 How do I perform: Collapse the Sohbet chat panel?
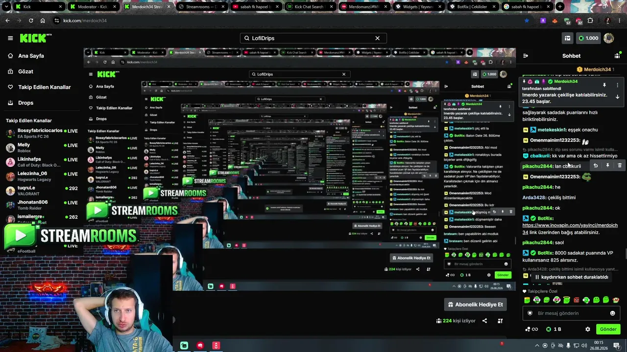pyautogui.click(x=526, y=56)
